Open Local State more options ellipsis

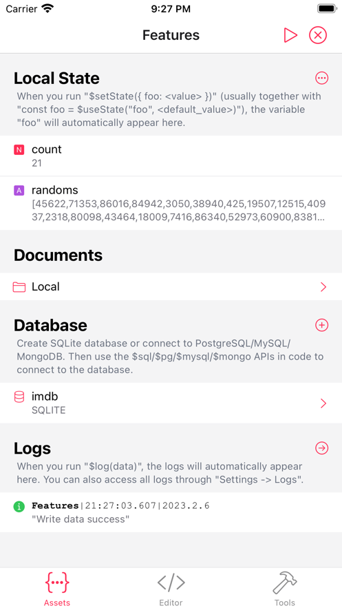click(322, 78)
